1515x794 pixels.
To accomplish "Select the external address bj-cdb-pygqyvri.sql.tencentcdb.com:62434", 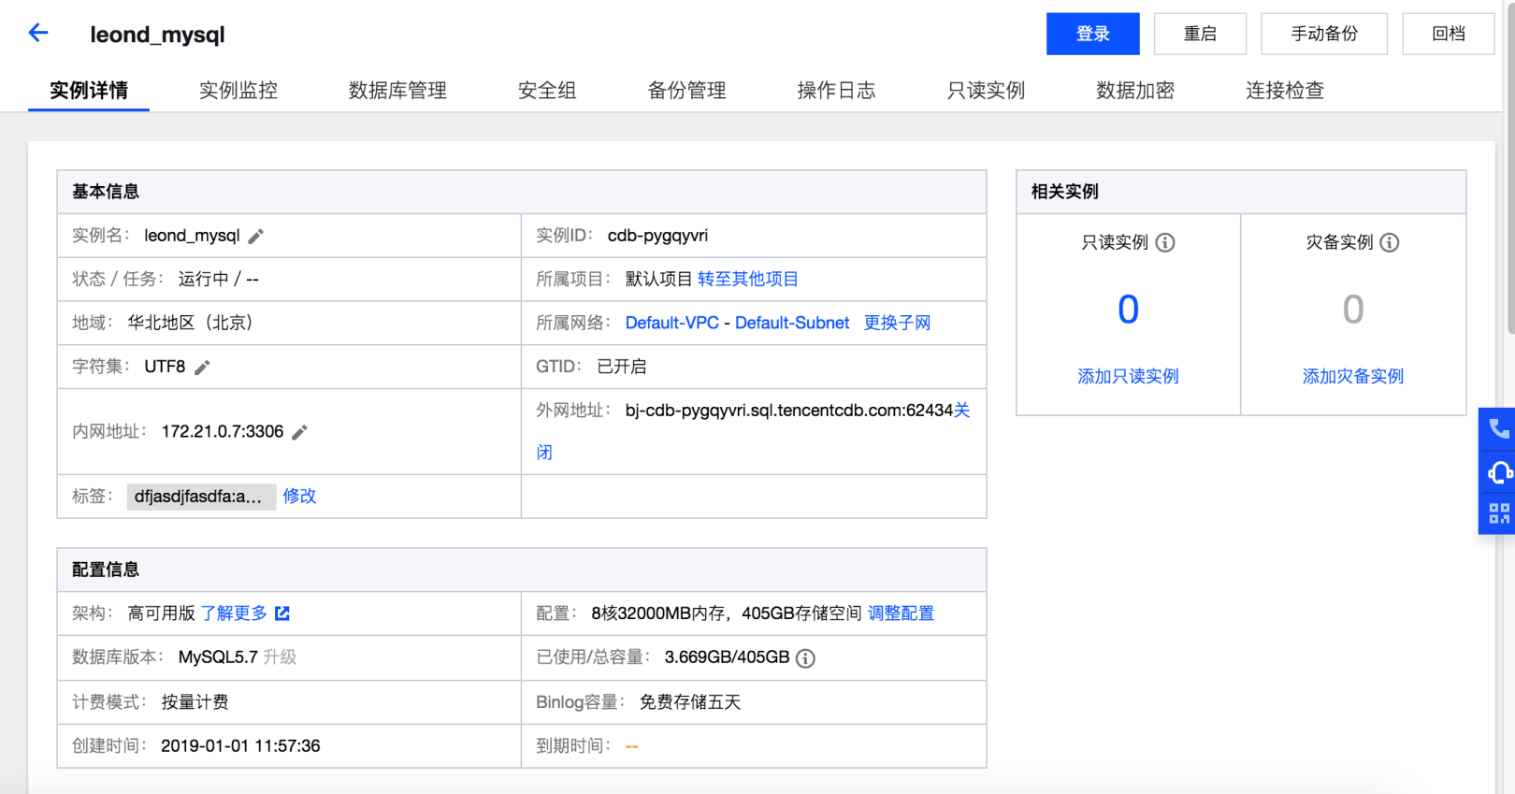I will click(789, 411).
